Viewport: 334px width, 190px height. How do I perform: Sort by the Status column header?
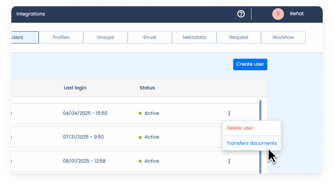(x=147, y=88)
